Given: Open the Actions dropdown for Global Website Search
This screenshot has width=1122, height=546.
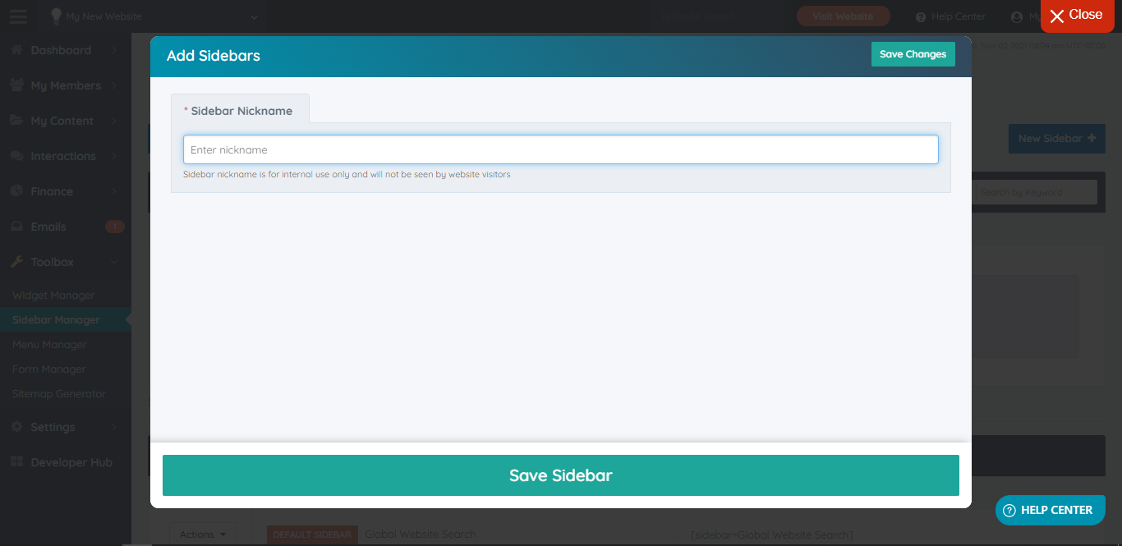Looking at the screenshot, I should [x=202, y=535].
